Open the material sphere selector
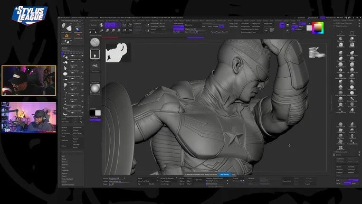This screenshot has width=362, height=204. pyautogui.click(x=95, y=89)
